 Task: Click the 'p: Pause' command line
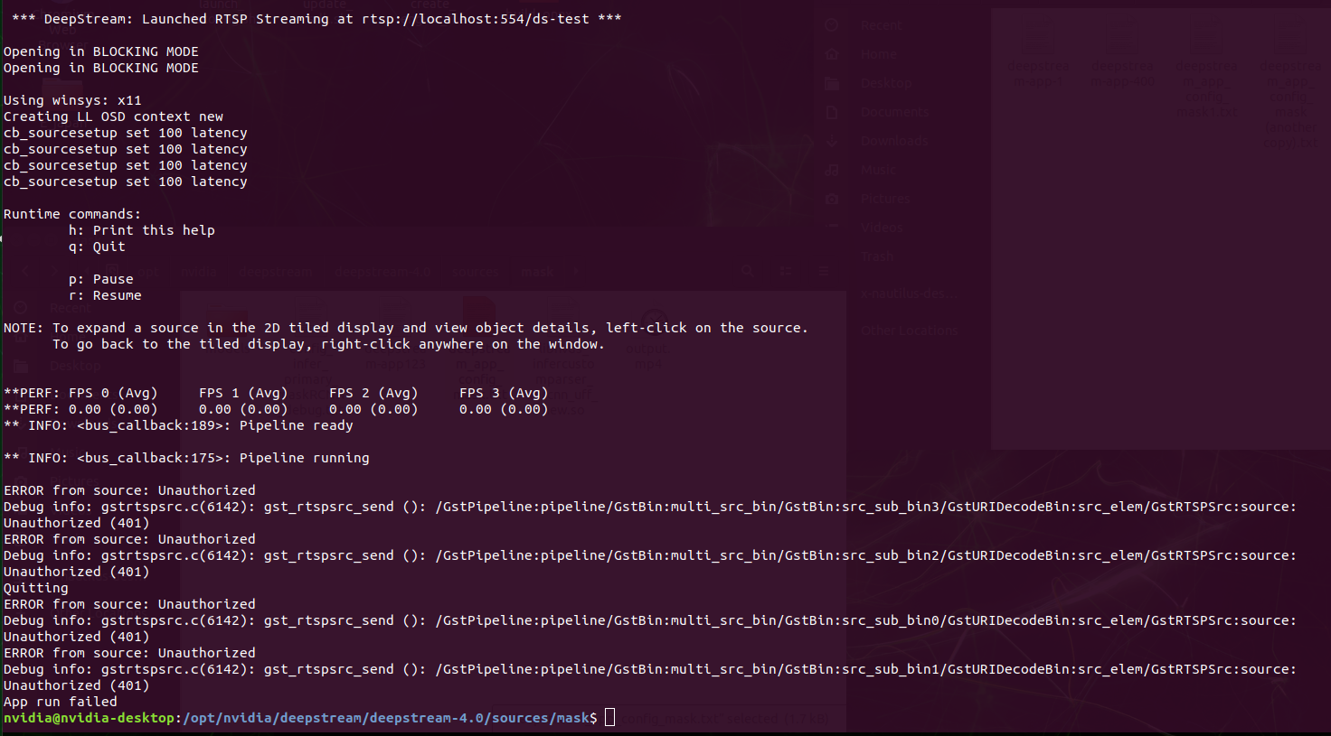pyautogui.click(x=101, y=279)
